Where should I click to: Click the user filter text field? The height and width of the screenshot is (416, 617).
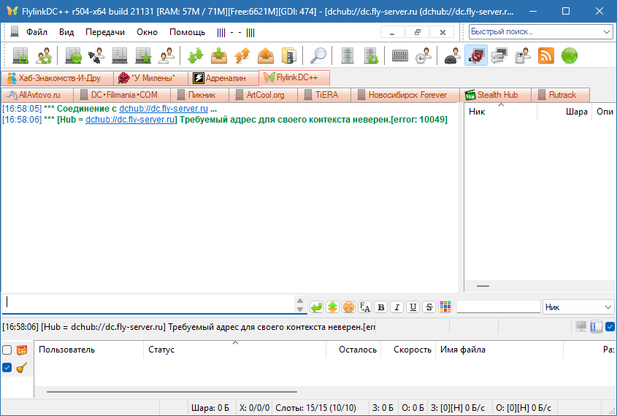tap(498, 307)
